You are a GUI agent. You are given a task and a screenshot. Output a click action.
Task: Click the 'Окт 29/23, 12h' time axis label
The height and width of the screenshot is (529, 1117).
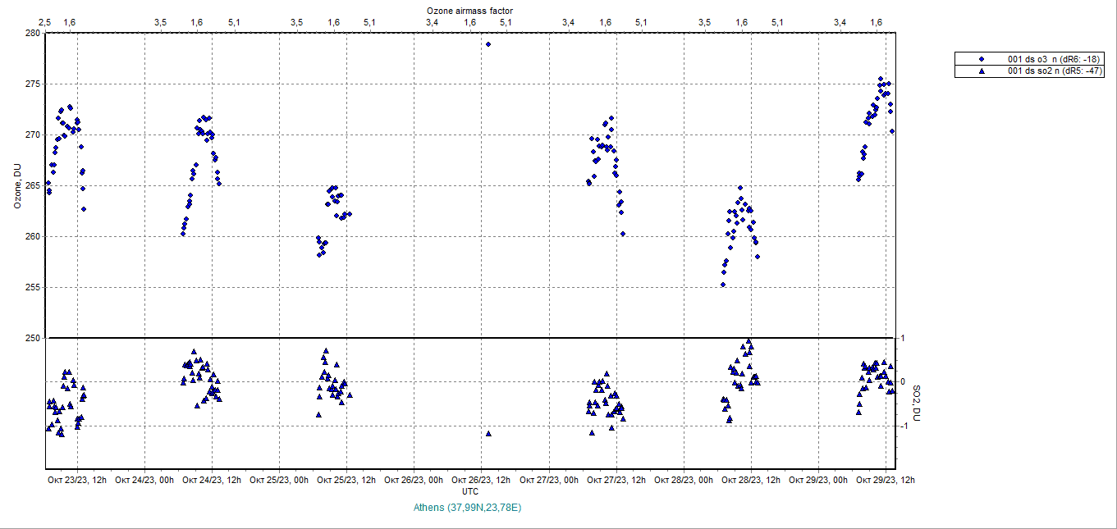click(885, 480)
